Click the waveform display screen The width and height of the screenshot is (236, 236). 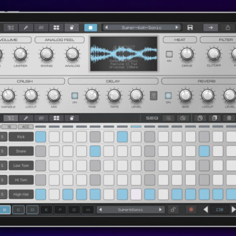click(123, 54)
